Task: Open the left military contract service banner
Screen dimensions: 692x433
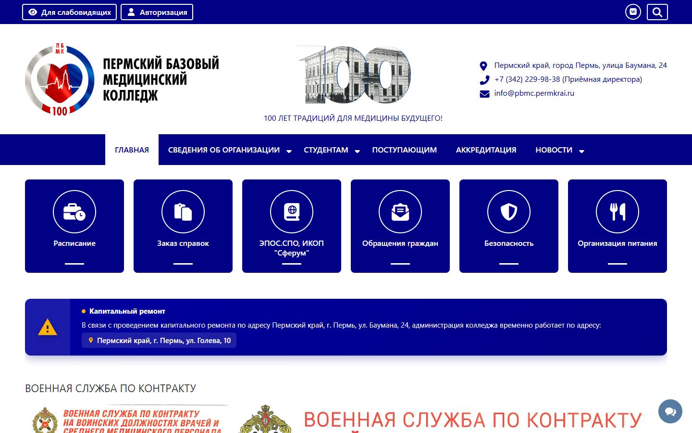Action: (x=126, y=419)
